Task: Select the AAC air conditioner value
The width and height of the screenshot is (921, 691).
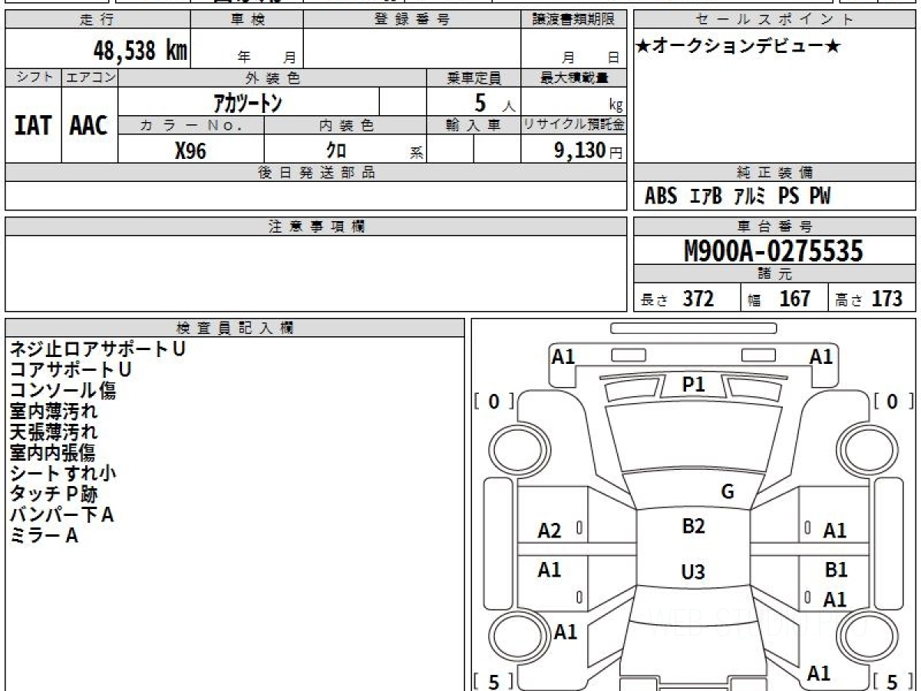Action: (x=89, y=125)
